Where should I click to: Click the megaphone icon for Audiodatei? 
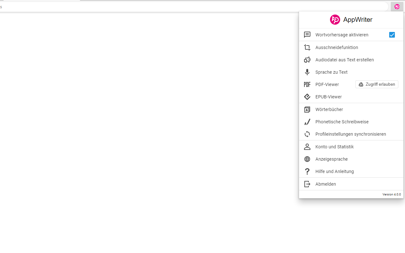(x=307, y=60)
